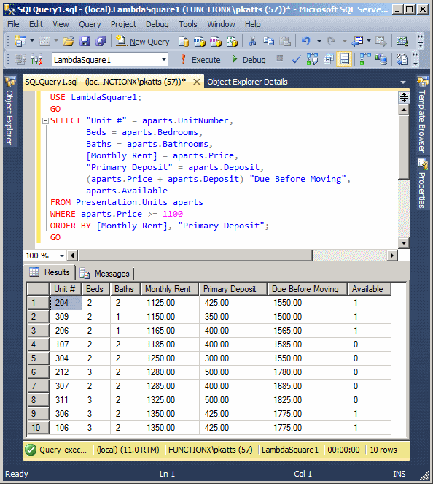433x484 pixels.
Task: Click the Save All icon
Action: tap(101, 41)
